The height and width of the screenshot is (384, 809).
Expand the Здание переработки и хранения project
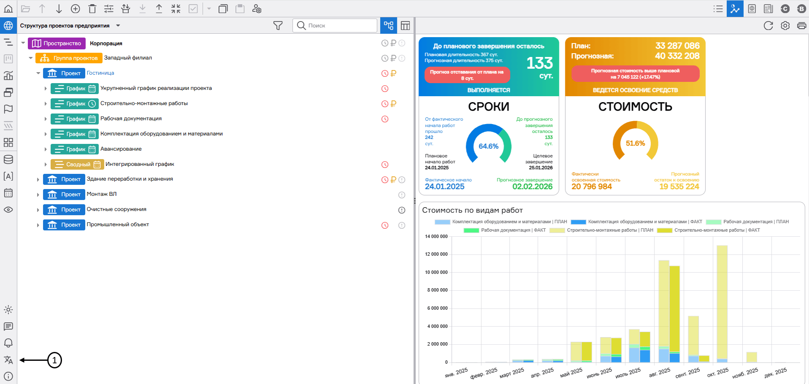tap(38, 180)
